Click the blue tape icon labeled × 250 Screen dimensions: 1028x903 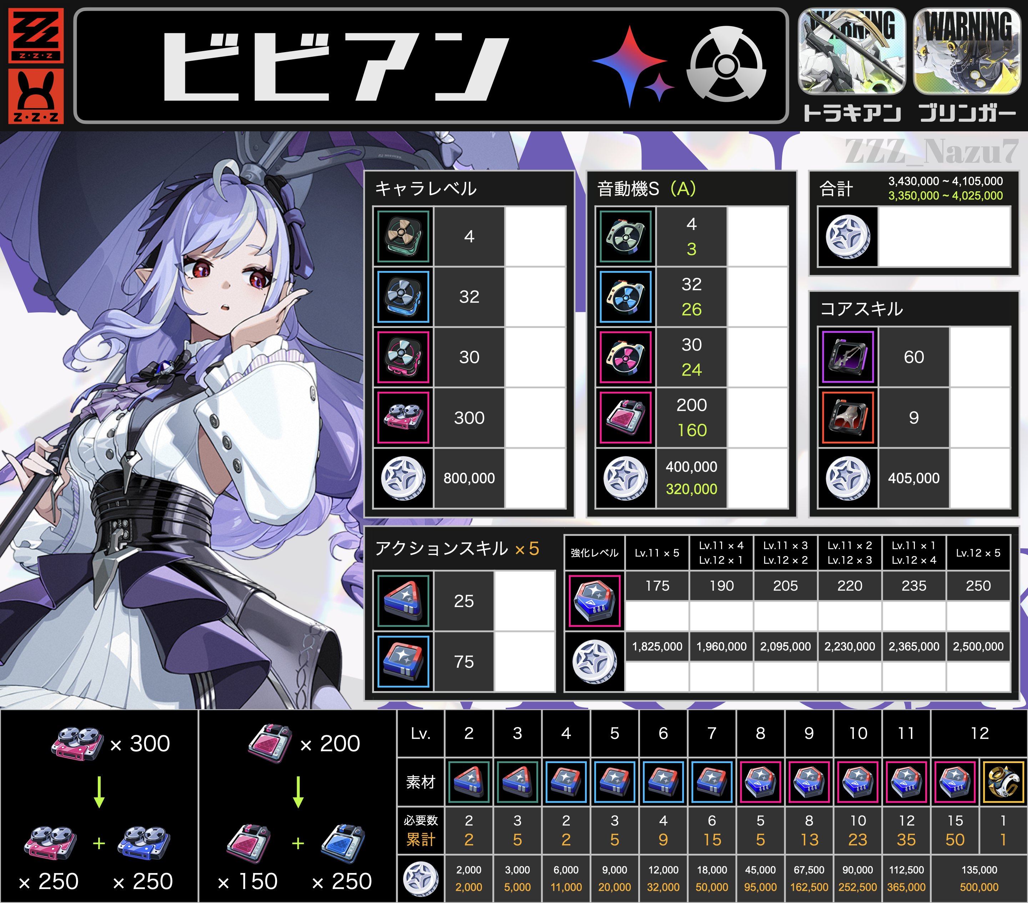143,843
